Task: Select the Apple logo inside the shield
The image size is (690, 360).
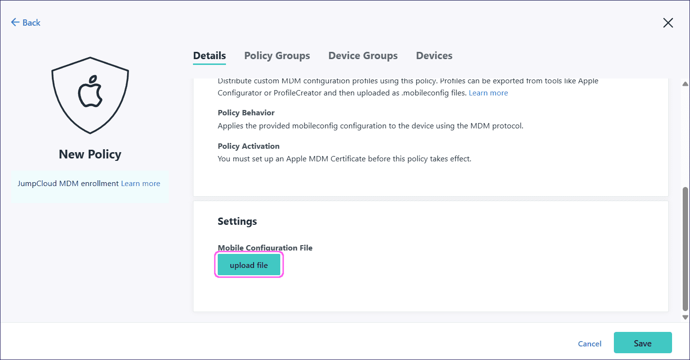Action: (x=90, y=95)
